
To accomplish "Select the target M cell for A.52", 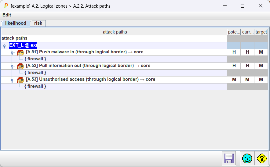I will (261, 66).
